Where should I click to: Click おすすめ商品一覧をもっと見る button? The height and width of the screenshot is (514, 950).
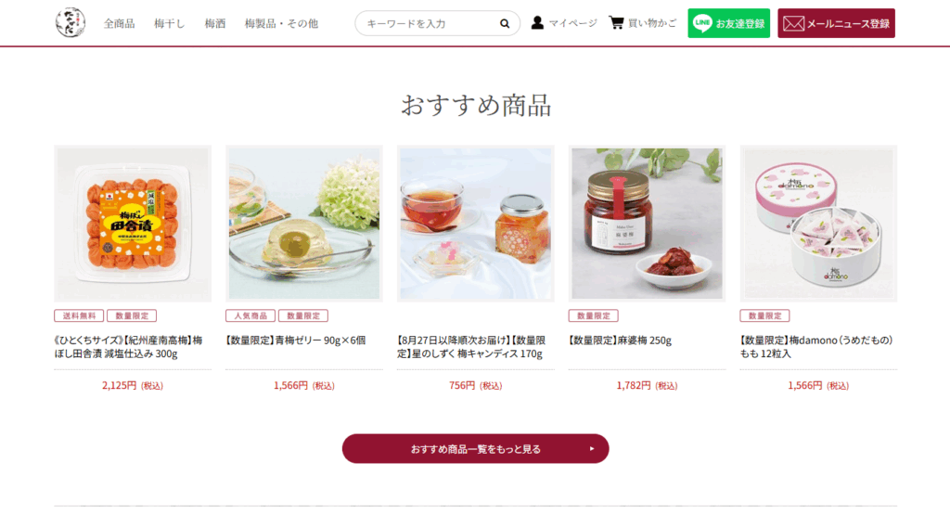[476, 448]
